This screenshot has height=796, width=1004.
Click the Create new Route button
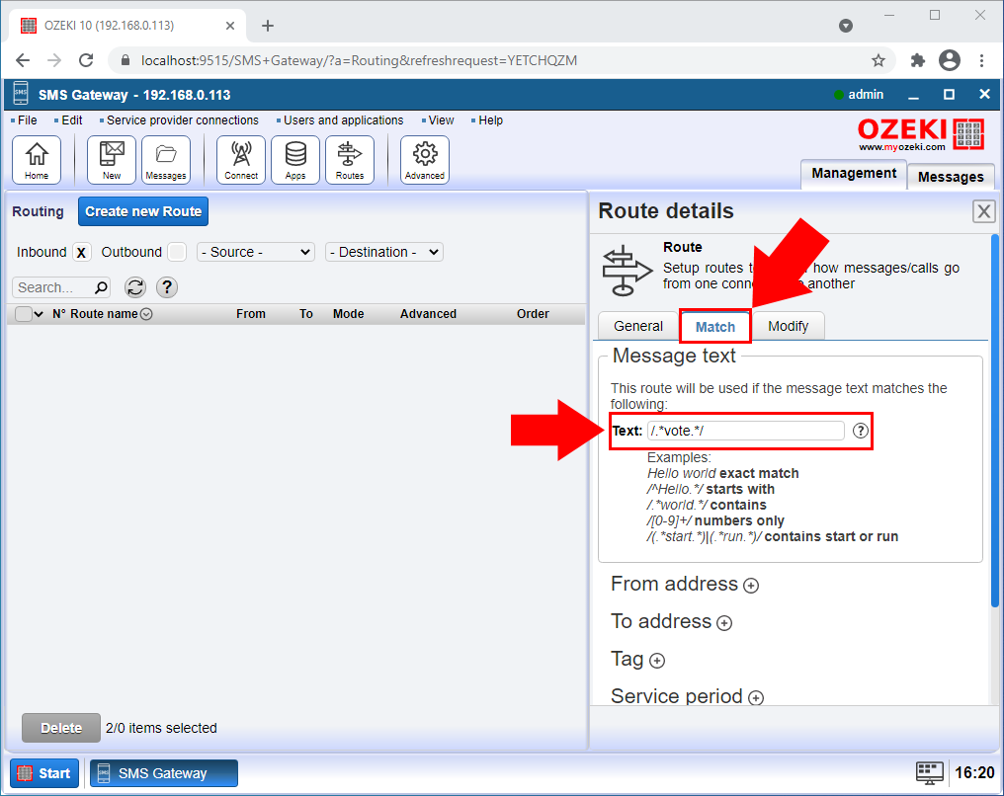(x=143, y=211)
